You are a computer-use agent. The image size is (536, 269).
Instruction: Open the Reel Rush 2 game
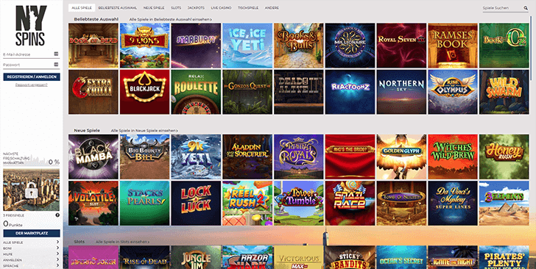click(247, 203)
